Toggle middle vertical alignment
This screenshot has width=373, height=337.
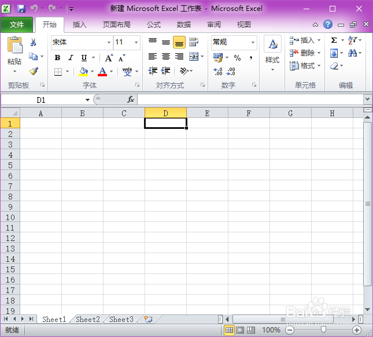point(166,42)
